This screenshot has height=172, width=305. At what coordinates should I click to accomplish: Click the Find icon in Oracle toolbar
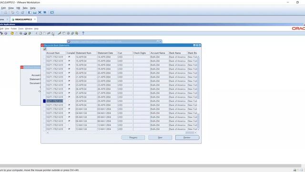pyautogui.click(x=1, y=33)
